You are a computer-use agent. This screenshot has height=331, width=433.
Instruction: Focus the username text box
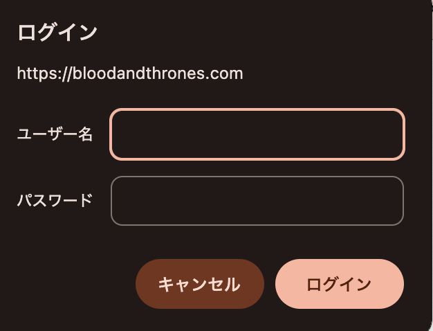point(257,134)
